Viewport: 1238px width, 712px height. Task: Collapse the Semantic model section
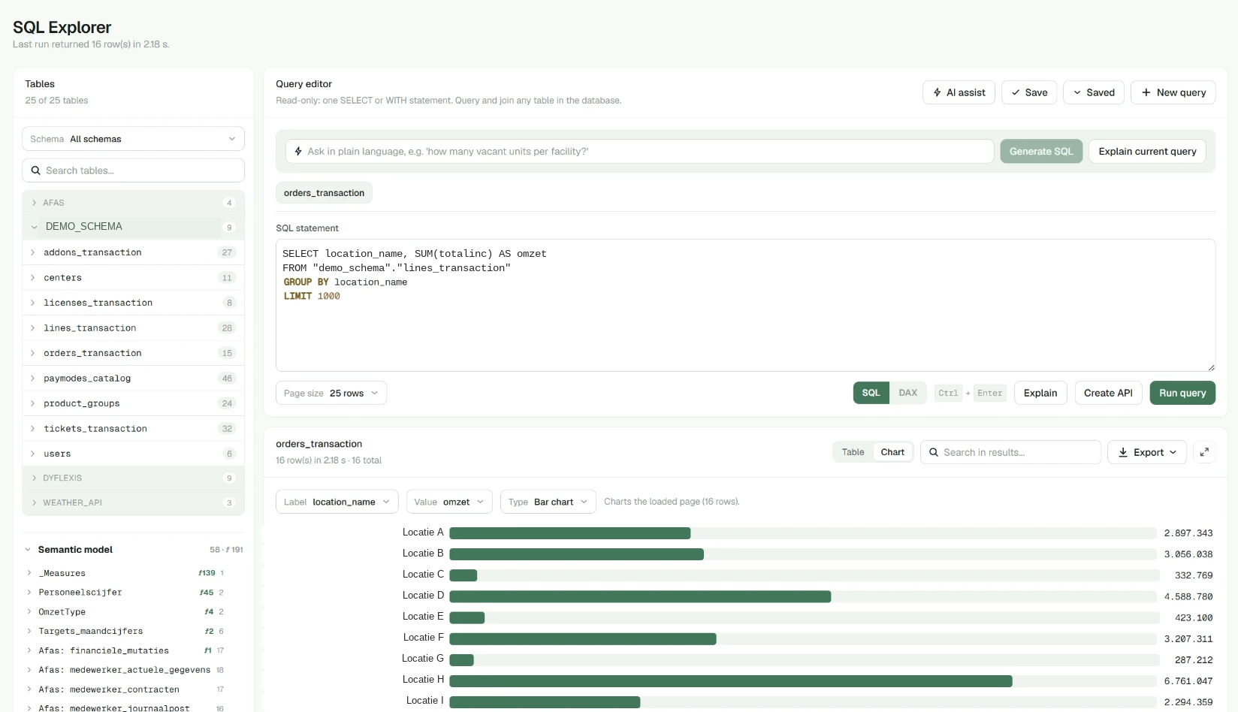tap(133, 550)
